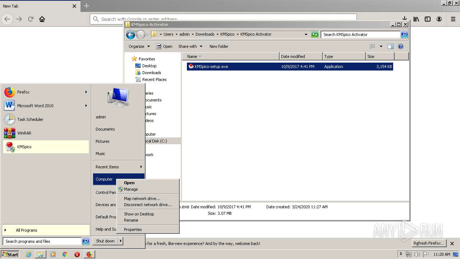
Task: Click the Refresh Firefox... button
Action: (429, 243)
